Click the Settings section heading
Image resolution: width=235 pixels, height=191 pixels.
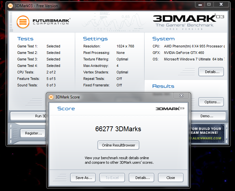click(x=95, y=39)
